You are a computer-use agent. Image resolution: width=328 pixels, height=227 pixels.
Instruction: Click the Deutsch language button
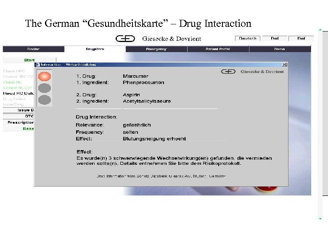click(x=247, y=38)
